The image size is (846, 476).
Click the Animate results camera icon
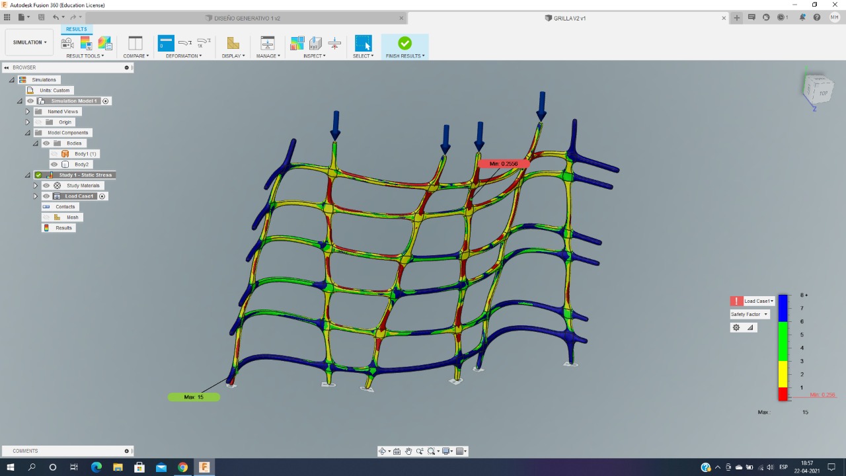point(67,44)
